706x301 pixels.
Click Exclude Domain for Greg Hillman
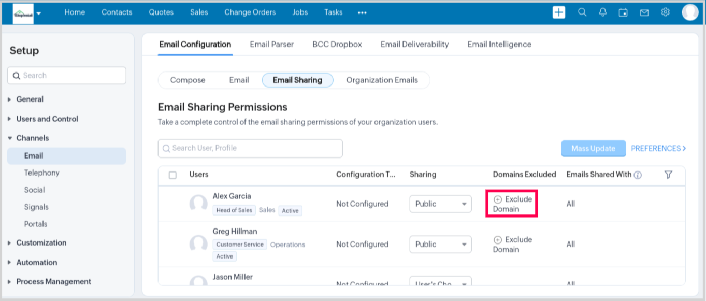(512, 245)
